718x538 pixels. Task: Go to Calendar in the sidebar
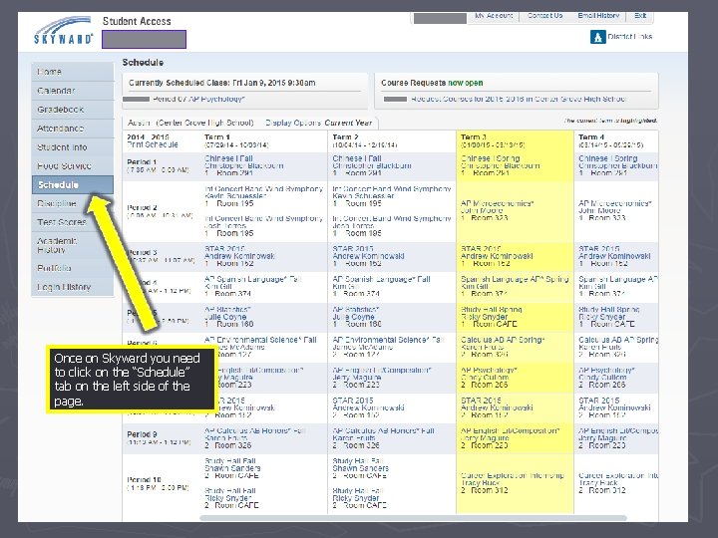[73, 91]
